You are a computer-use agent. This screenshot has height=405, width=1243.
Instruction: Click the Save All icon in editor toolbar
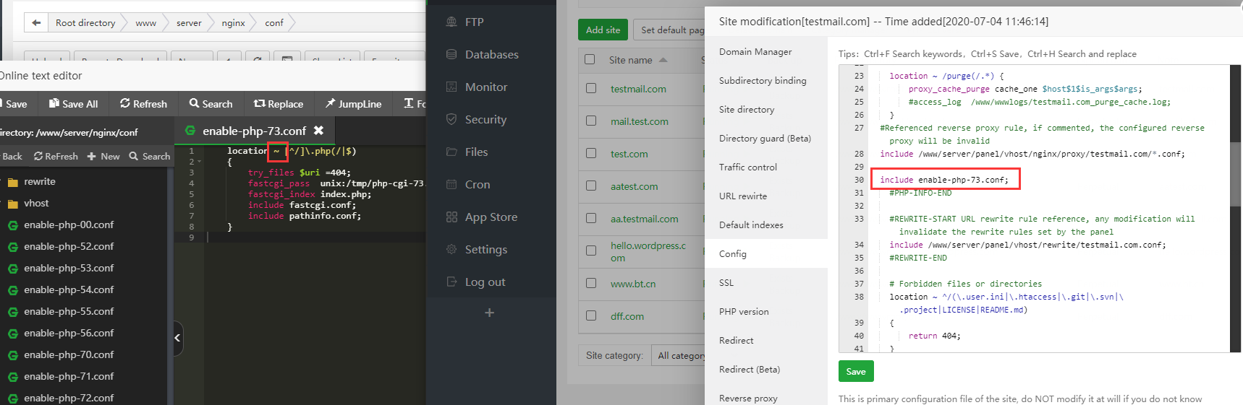tap(54, 103)
